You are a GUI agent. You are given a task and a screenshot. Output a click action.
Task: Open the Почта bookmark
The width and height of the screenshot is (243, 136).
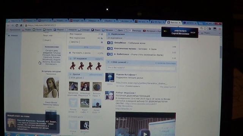(37, 29)
